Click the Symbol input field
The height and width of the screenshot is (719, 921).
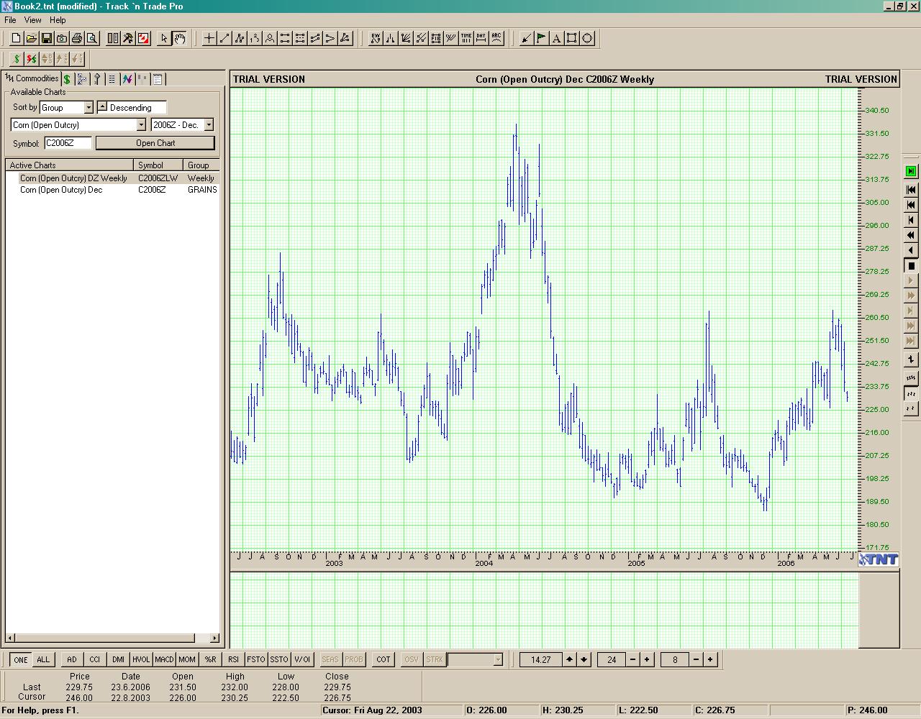tap(68, 143)
